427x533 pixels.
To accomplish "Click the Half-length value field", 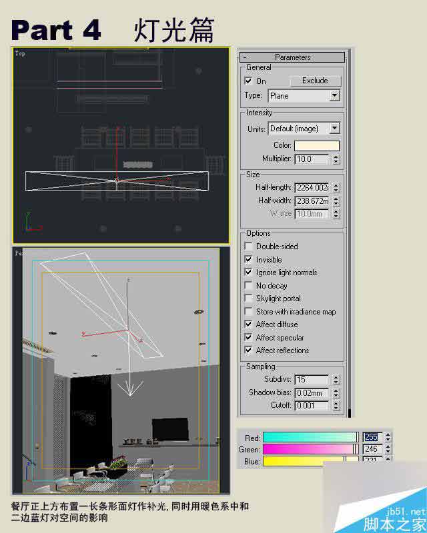I will click(x=312, y=188).
